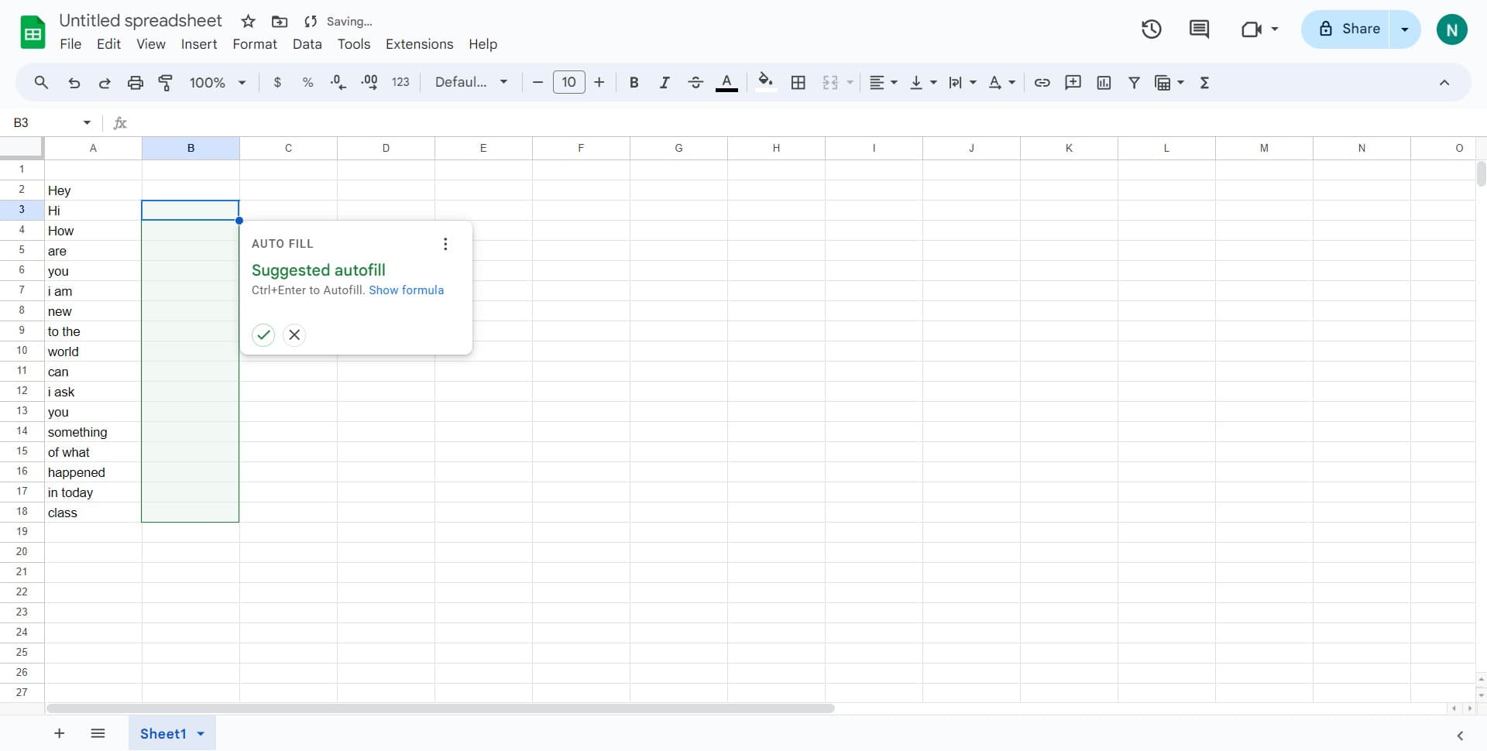Screen dimensions: 1487x751
Task: Open version history clock icon
Action: pos(1151,29)
